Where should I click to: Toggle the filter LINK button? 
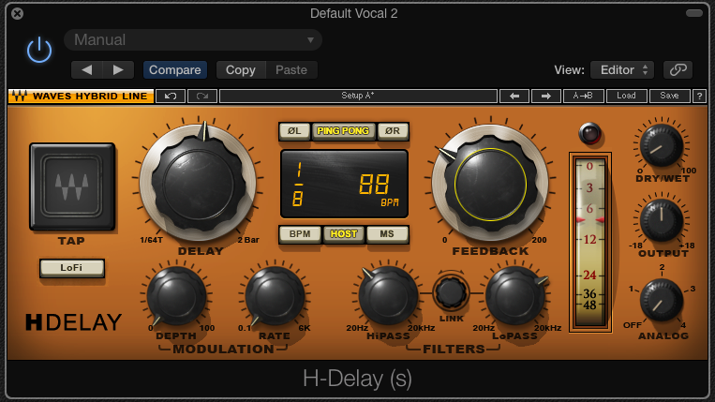pyautogui.click(x=451, y=292)
